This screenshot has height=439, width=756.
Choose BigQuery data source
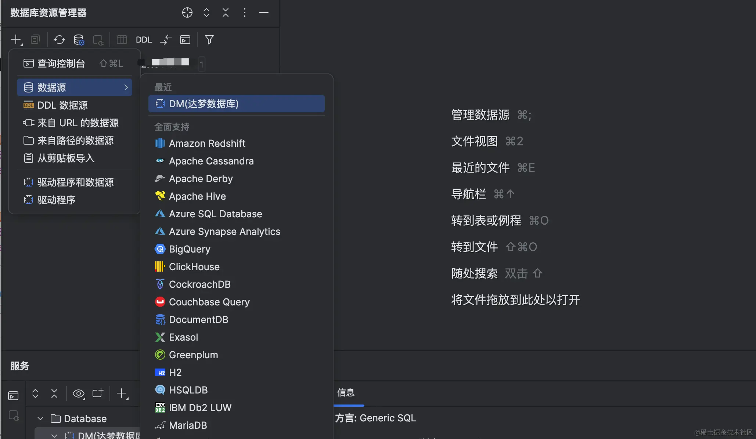(236, 249)
